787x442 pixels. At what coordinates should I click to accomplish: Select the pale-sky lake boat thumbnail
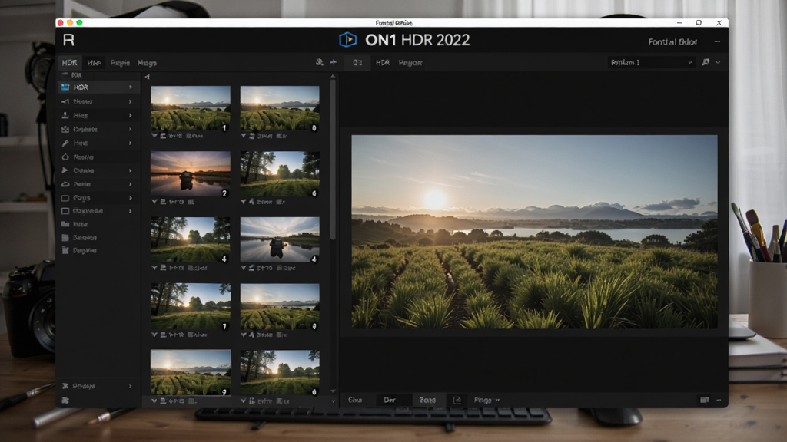(x=280, y=240)
